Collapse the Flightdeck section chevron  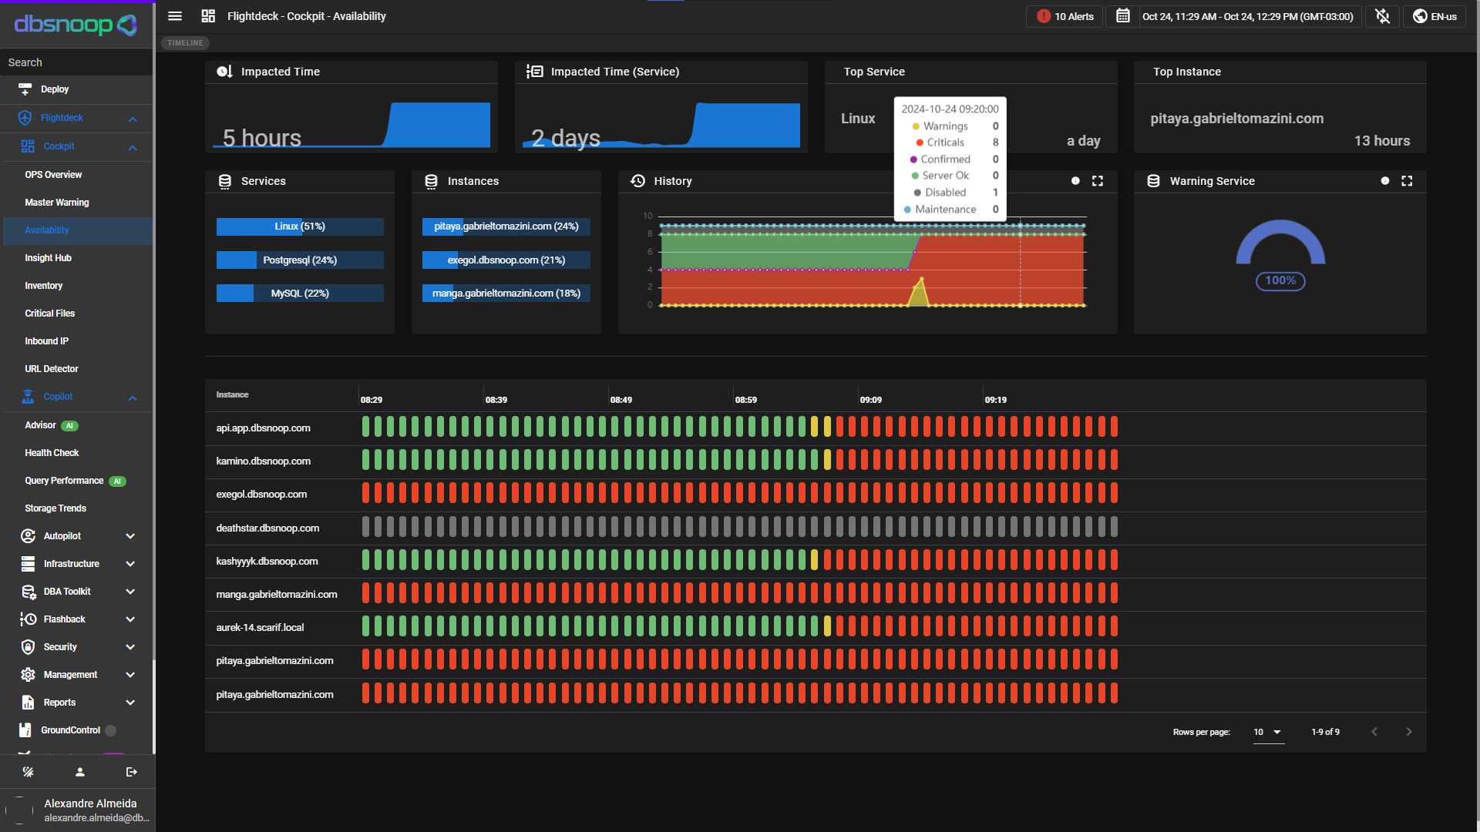coord(133,119)
